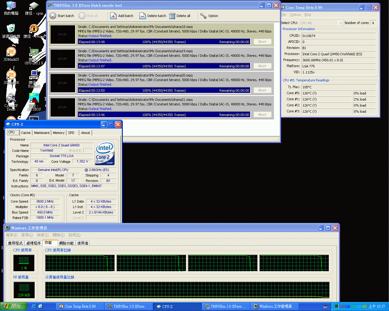389x311 pixels.
Task: Click the Bus Speed 450.0 MHz value
Action: tap(45, 212)
